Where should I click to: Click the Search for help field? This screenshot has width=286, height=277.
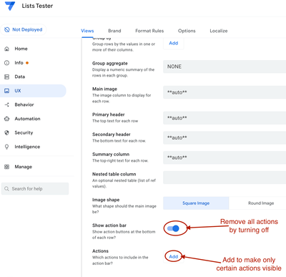pos(35,189)
